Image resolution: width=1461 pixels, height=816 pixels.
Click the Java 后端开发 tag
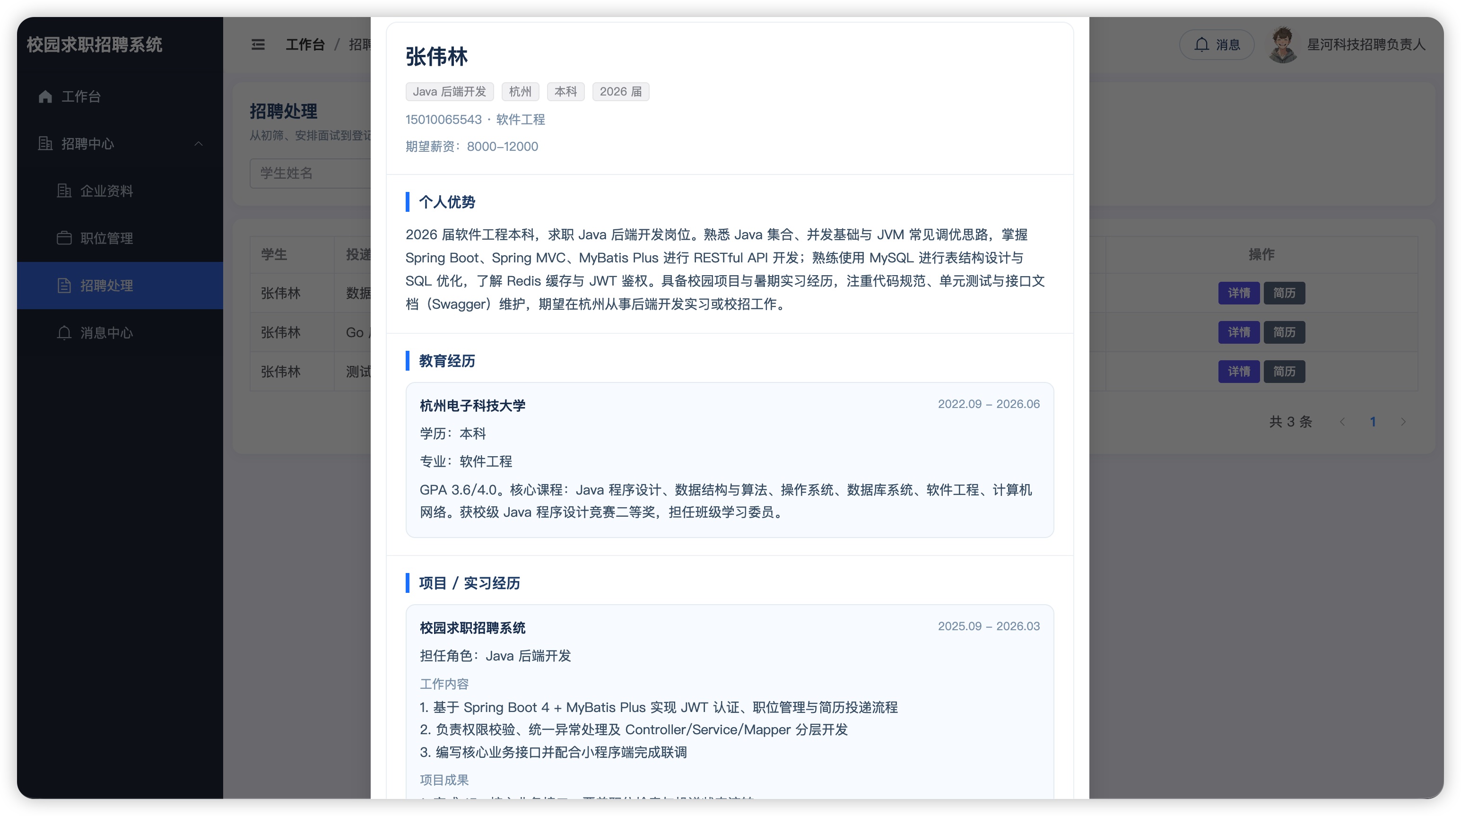[x=449, y=92]
